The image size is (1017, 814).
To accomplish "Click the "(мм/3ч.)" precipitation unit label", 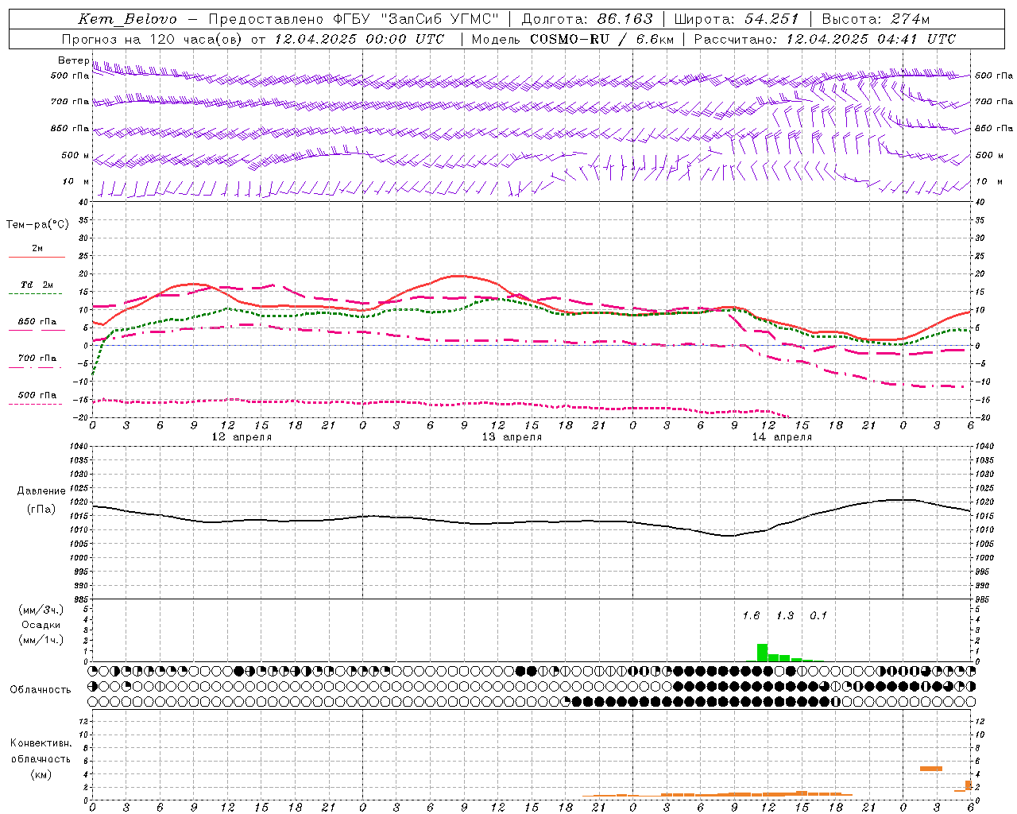I will coord(41,610).
